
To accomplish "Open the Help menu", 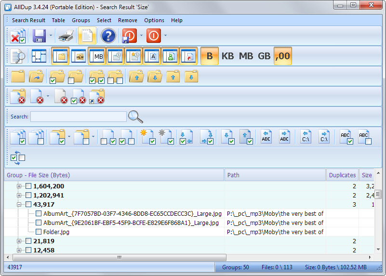I will [x=177, y=20].
